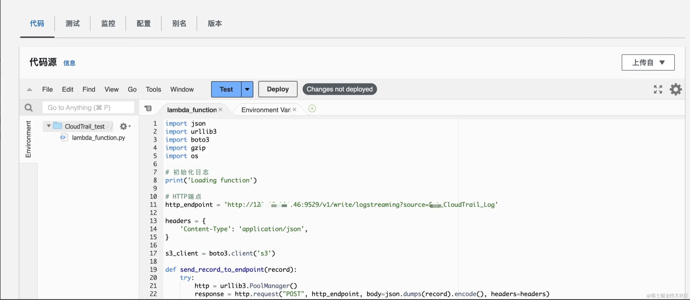This screenshot has height=300, width=690.
Task: Collapse the menu bar with up arrow
Action: click(x=29, y=90)
